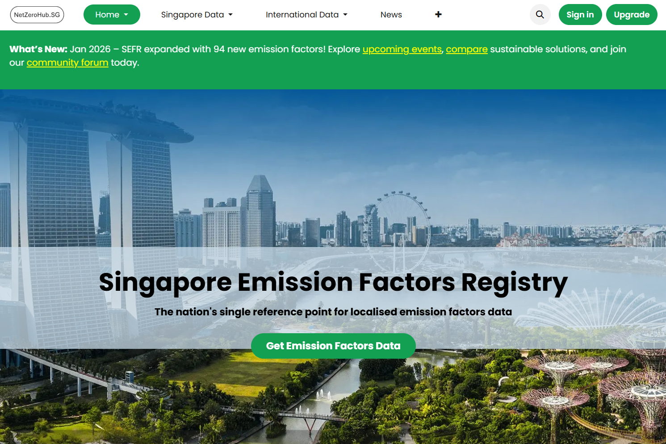Follow the upcoming events link

point(402,49)
